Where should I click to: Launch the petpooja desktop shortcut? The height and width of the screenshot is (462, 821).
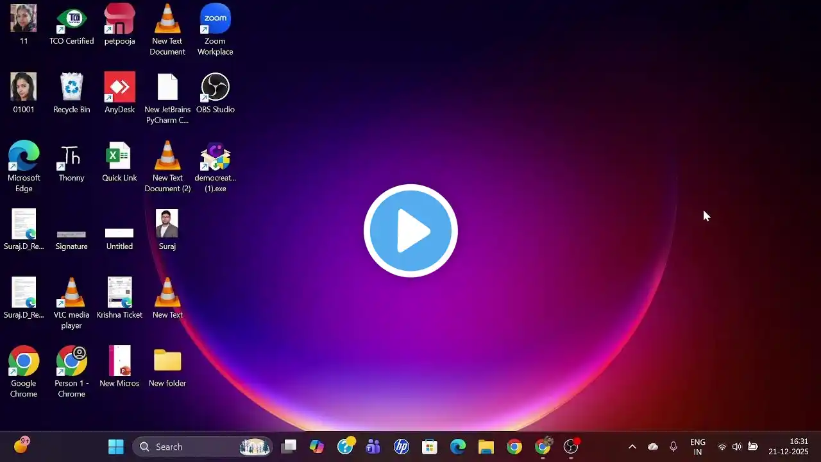(119, 24)
